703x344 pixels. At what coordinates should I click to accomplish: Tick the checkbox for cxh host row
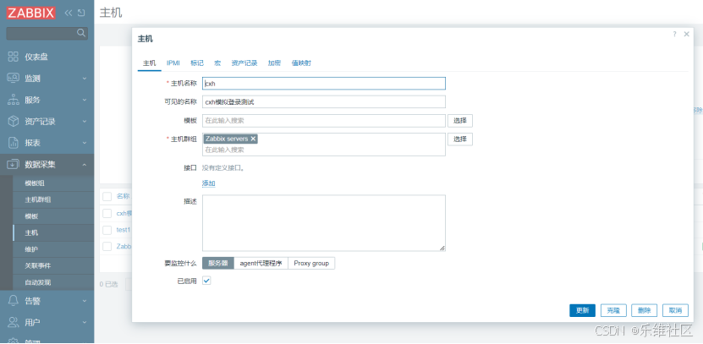click(x=107, y=213)
